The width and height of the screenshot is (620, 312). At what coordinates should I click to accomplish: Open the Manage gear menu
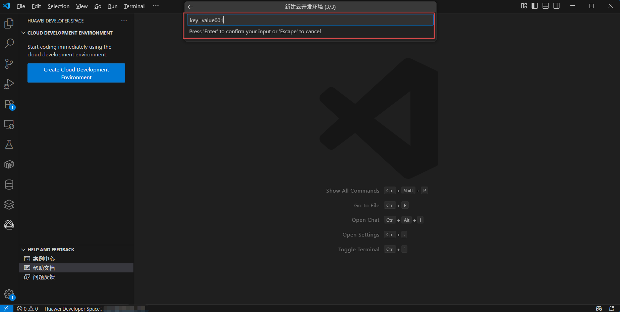(x=9, y=295)
